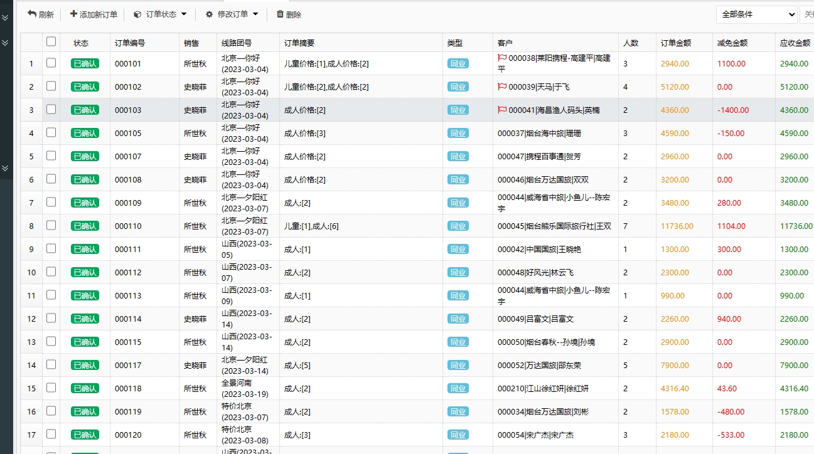The width and height of the screenshot is (814, 454).
Task: Click the 线路团号 column header
Action: pyautogui.click(x=237, y=43)
